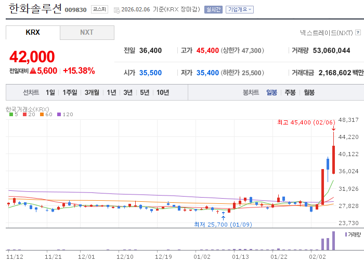This screenshot has width=364, height=264.
Task: Click the purple 120-day moving average swatch
Action: coord(59,115)
